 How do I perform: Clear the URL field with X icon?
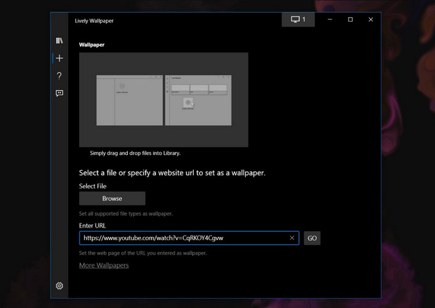(x=292, y=238)
